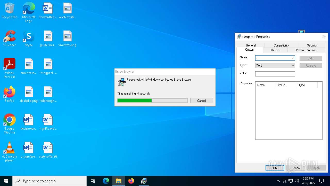Open Firefox from the taskbar

[x=131, y=181]
